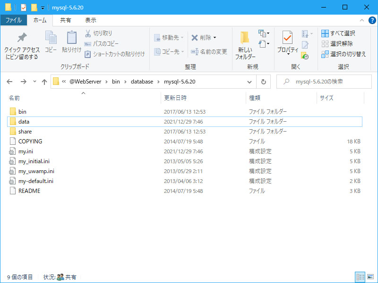Select the COPYING file
Screen dimensions: 378x283
pos(185,141)
